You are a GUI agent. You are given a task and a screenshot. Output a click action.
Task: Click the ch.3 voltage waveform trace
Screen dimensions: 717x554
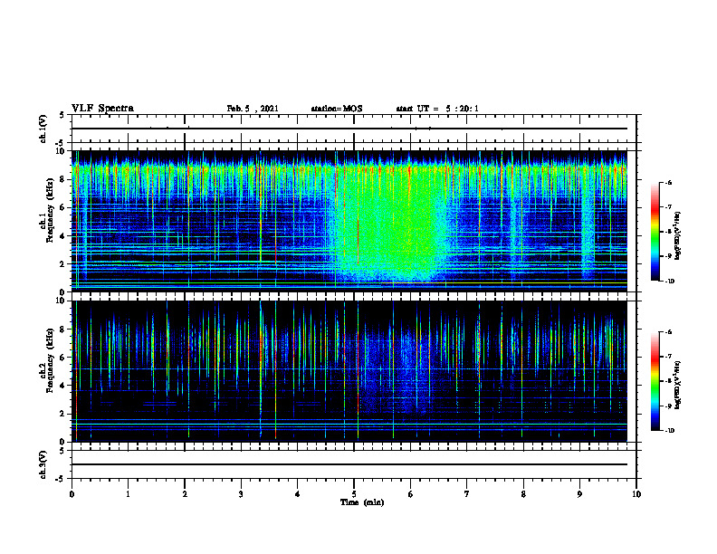tap(349, 464)
